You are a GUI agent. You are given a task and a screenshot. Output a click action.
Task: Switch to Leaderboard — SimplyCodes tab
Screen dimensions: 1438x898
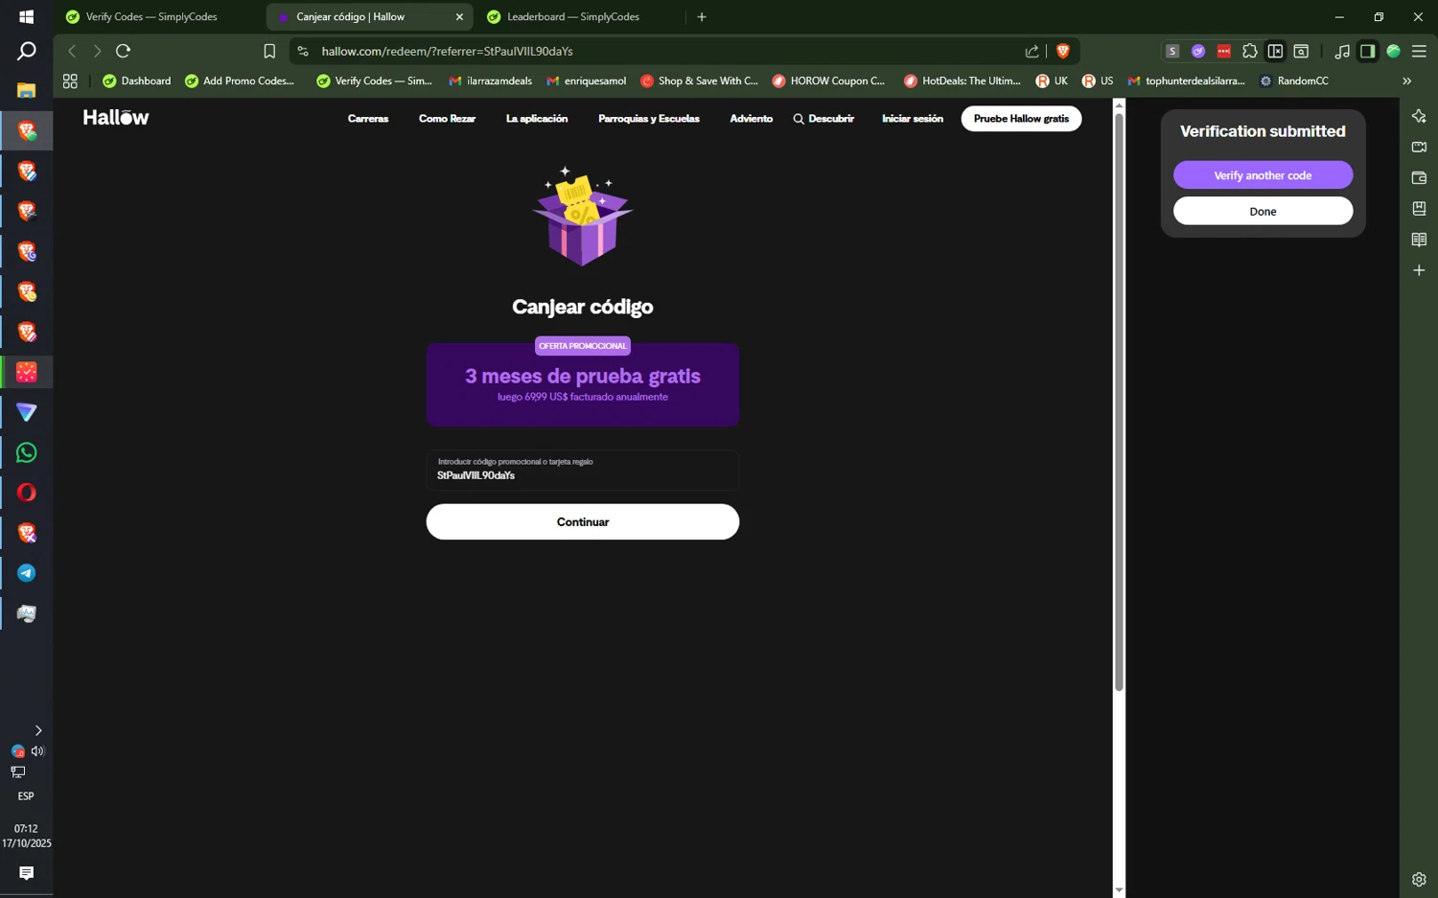click(x=575, y=16)
